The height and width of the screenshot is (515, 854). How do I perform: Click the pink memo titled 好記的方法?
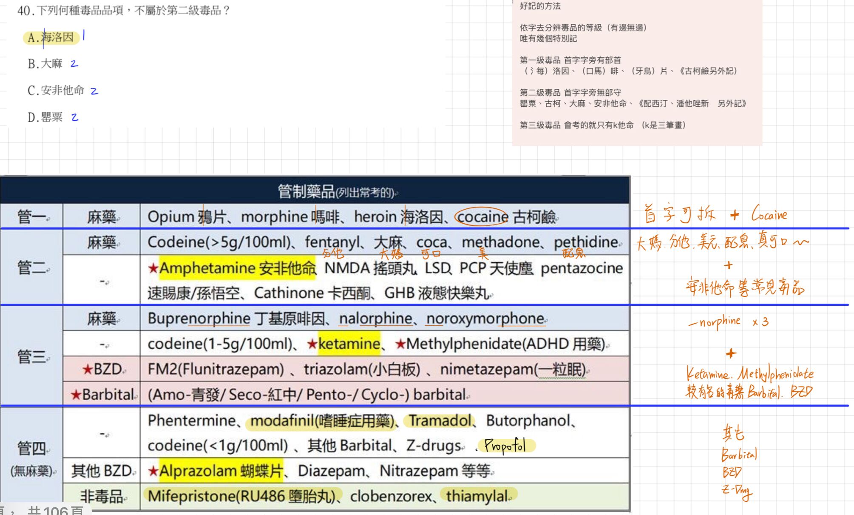coord(637,72)
